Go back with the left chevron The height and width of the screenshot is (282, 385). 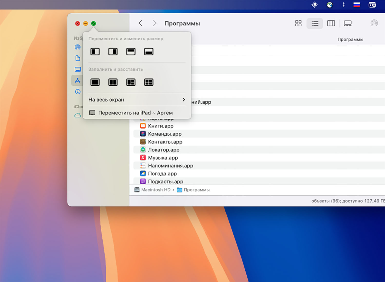pyautogui.click(x=140, y=23)
